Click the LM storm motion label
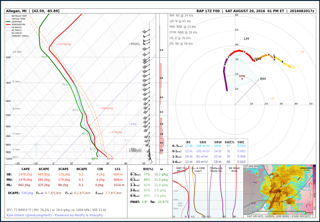This screenshot has height=222, width=320. [246, 39]
